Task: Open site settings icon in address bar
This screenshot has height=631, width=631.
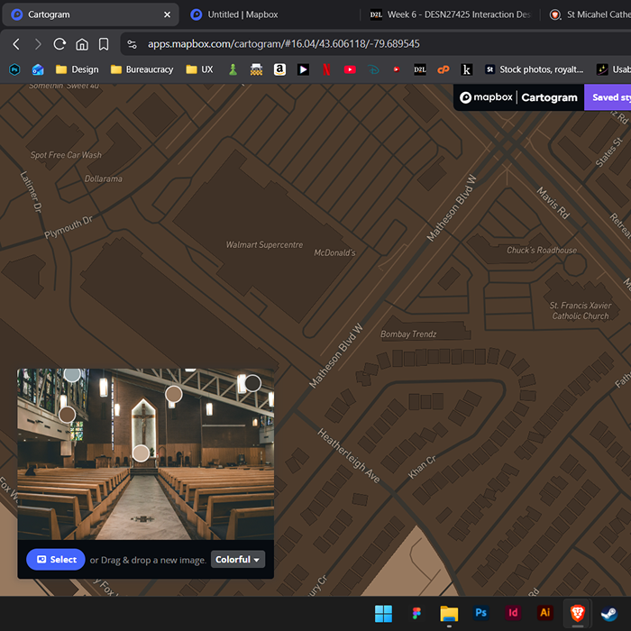Action: pos(132,44)
